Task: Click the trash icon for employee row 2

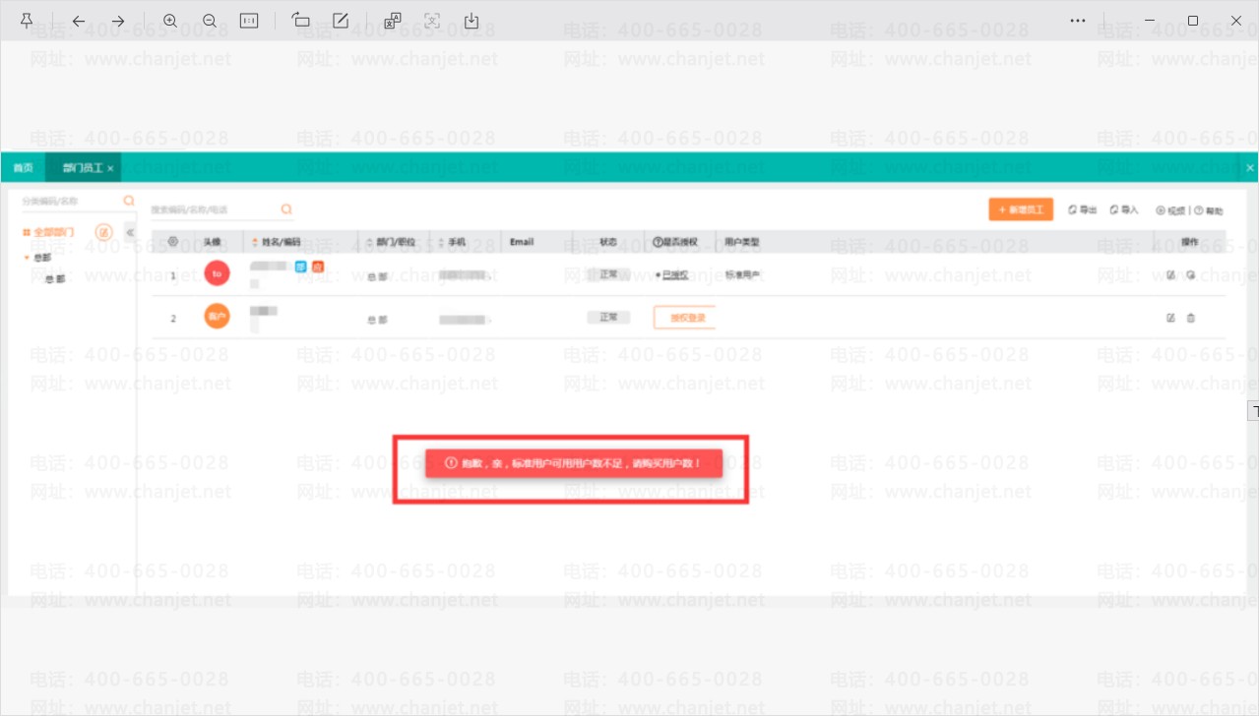Action: click(1191, 318)
